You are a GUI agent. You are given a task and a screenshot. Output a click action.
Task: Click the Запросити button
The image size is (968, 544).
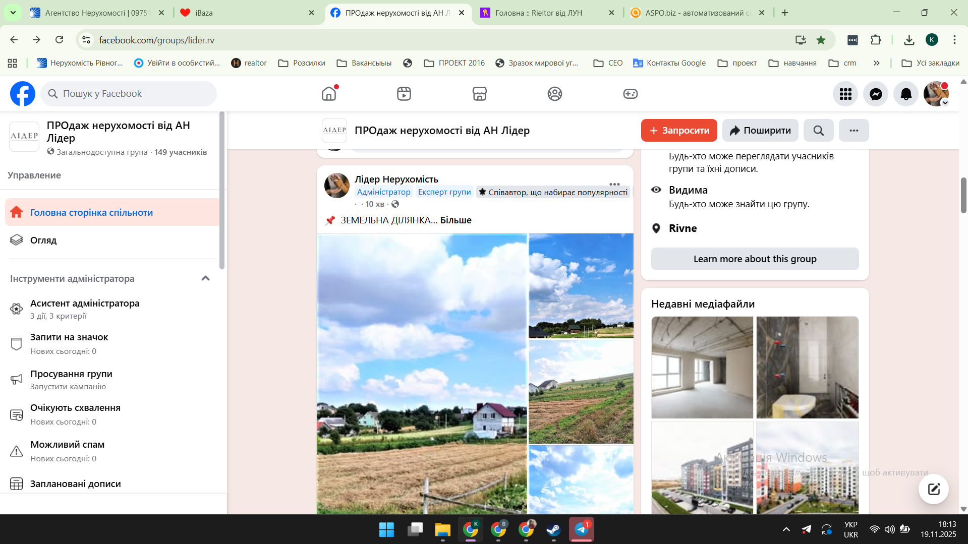tap(678, 131)
